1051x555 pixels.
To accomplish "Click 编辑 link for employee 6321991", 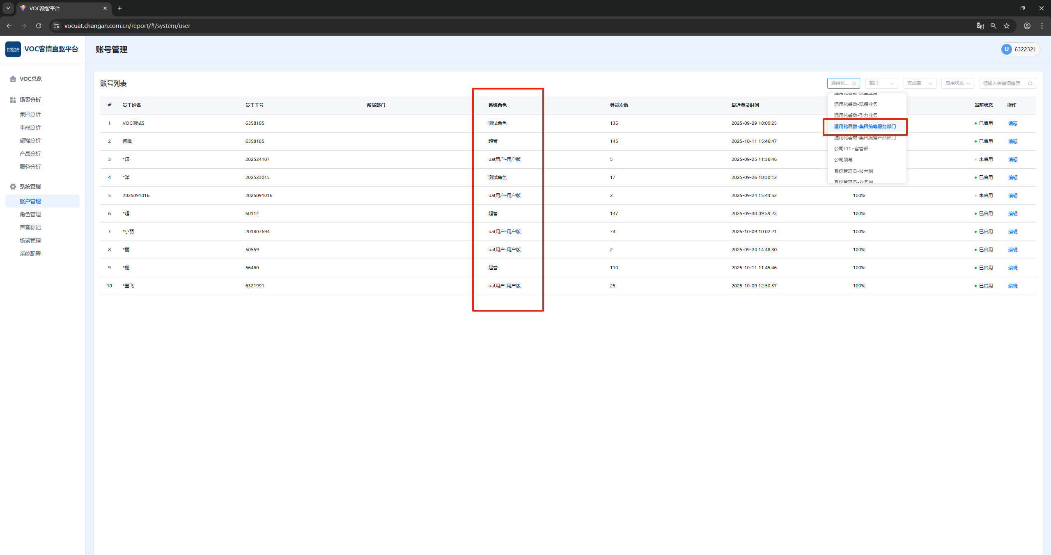I will coord(1012,286).
